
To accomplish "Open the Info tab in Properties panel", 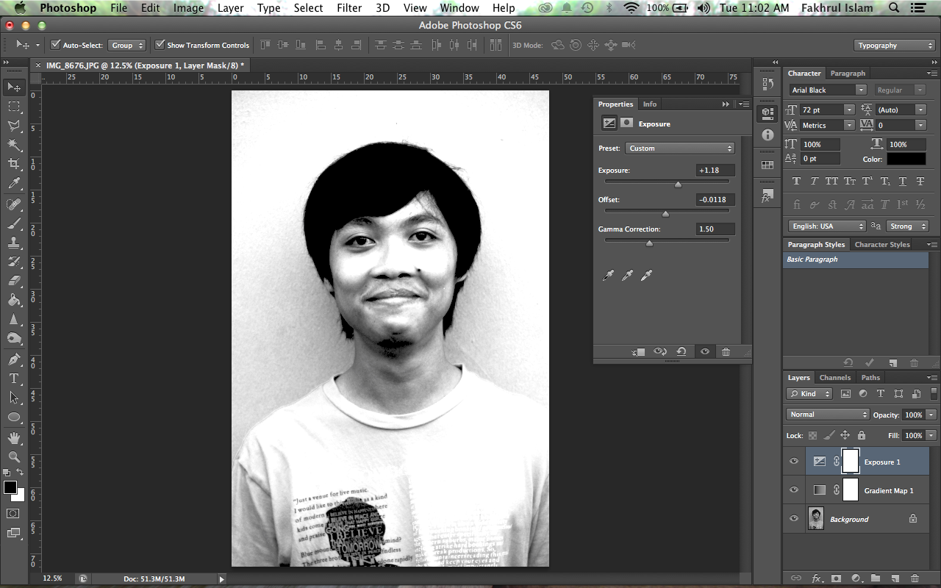I will (x=650, y=104).
